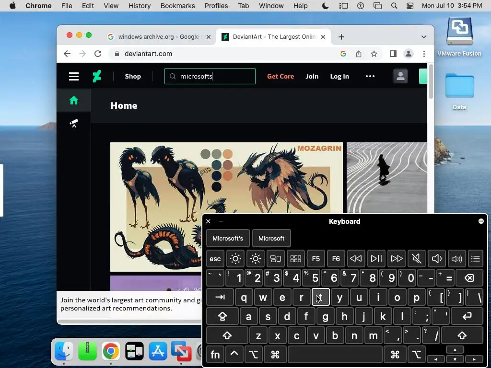
Task: Click brightness up key on keyboard
Action: (256, 259)
